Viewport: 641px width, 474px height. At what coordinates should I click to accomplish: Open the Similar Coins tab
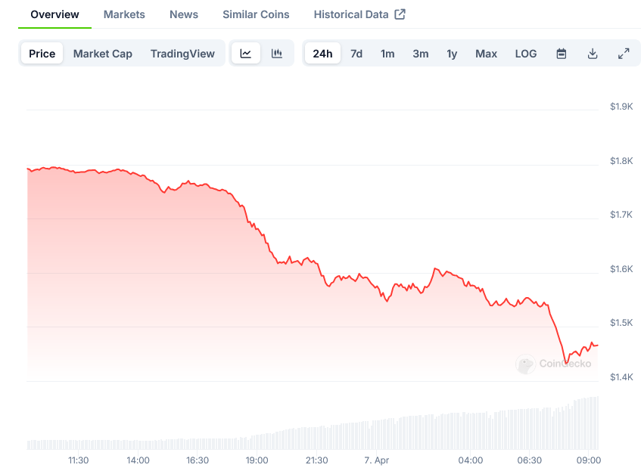click(256, 14)
